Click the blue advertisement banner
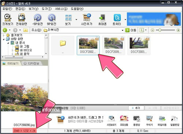 pos(154,19)
